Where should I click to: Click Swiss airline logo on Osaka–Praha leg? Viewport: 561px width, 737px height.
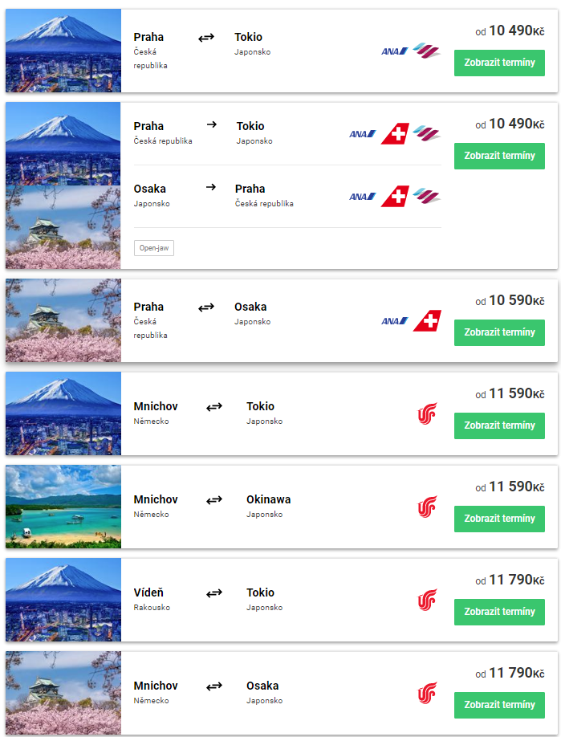(395, 197)
